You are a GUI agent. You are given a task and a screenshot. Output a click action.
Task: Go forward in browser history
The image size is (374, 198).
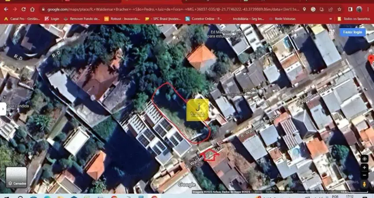15,9
